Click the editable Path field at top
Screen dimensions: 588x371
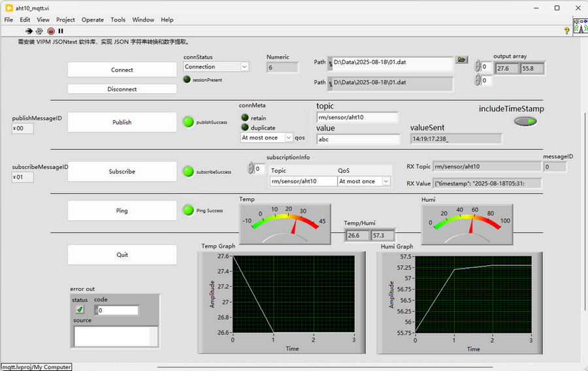pos(392,64)
